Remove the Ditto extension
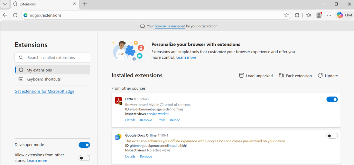Screen dimensions: 354x165 (146, 120)
